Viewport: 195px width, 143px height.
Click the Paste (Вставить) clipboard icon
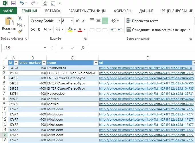[9, 21]
